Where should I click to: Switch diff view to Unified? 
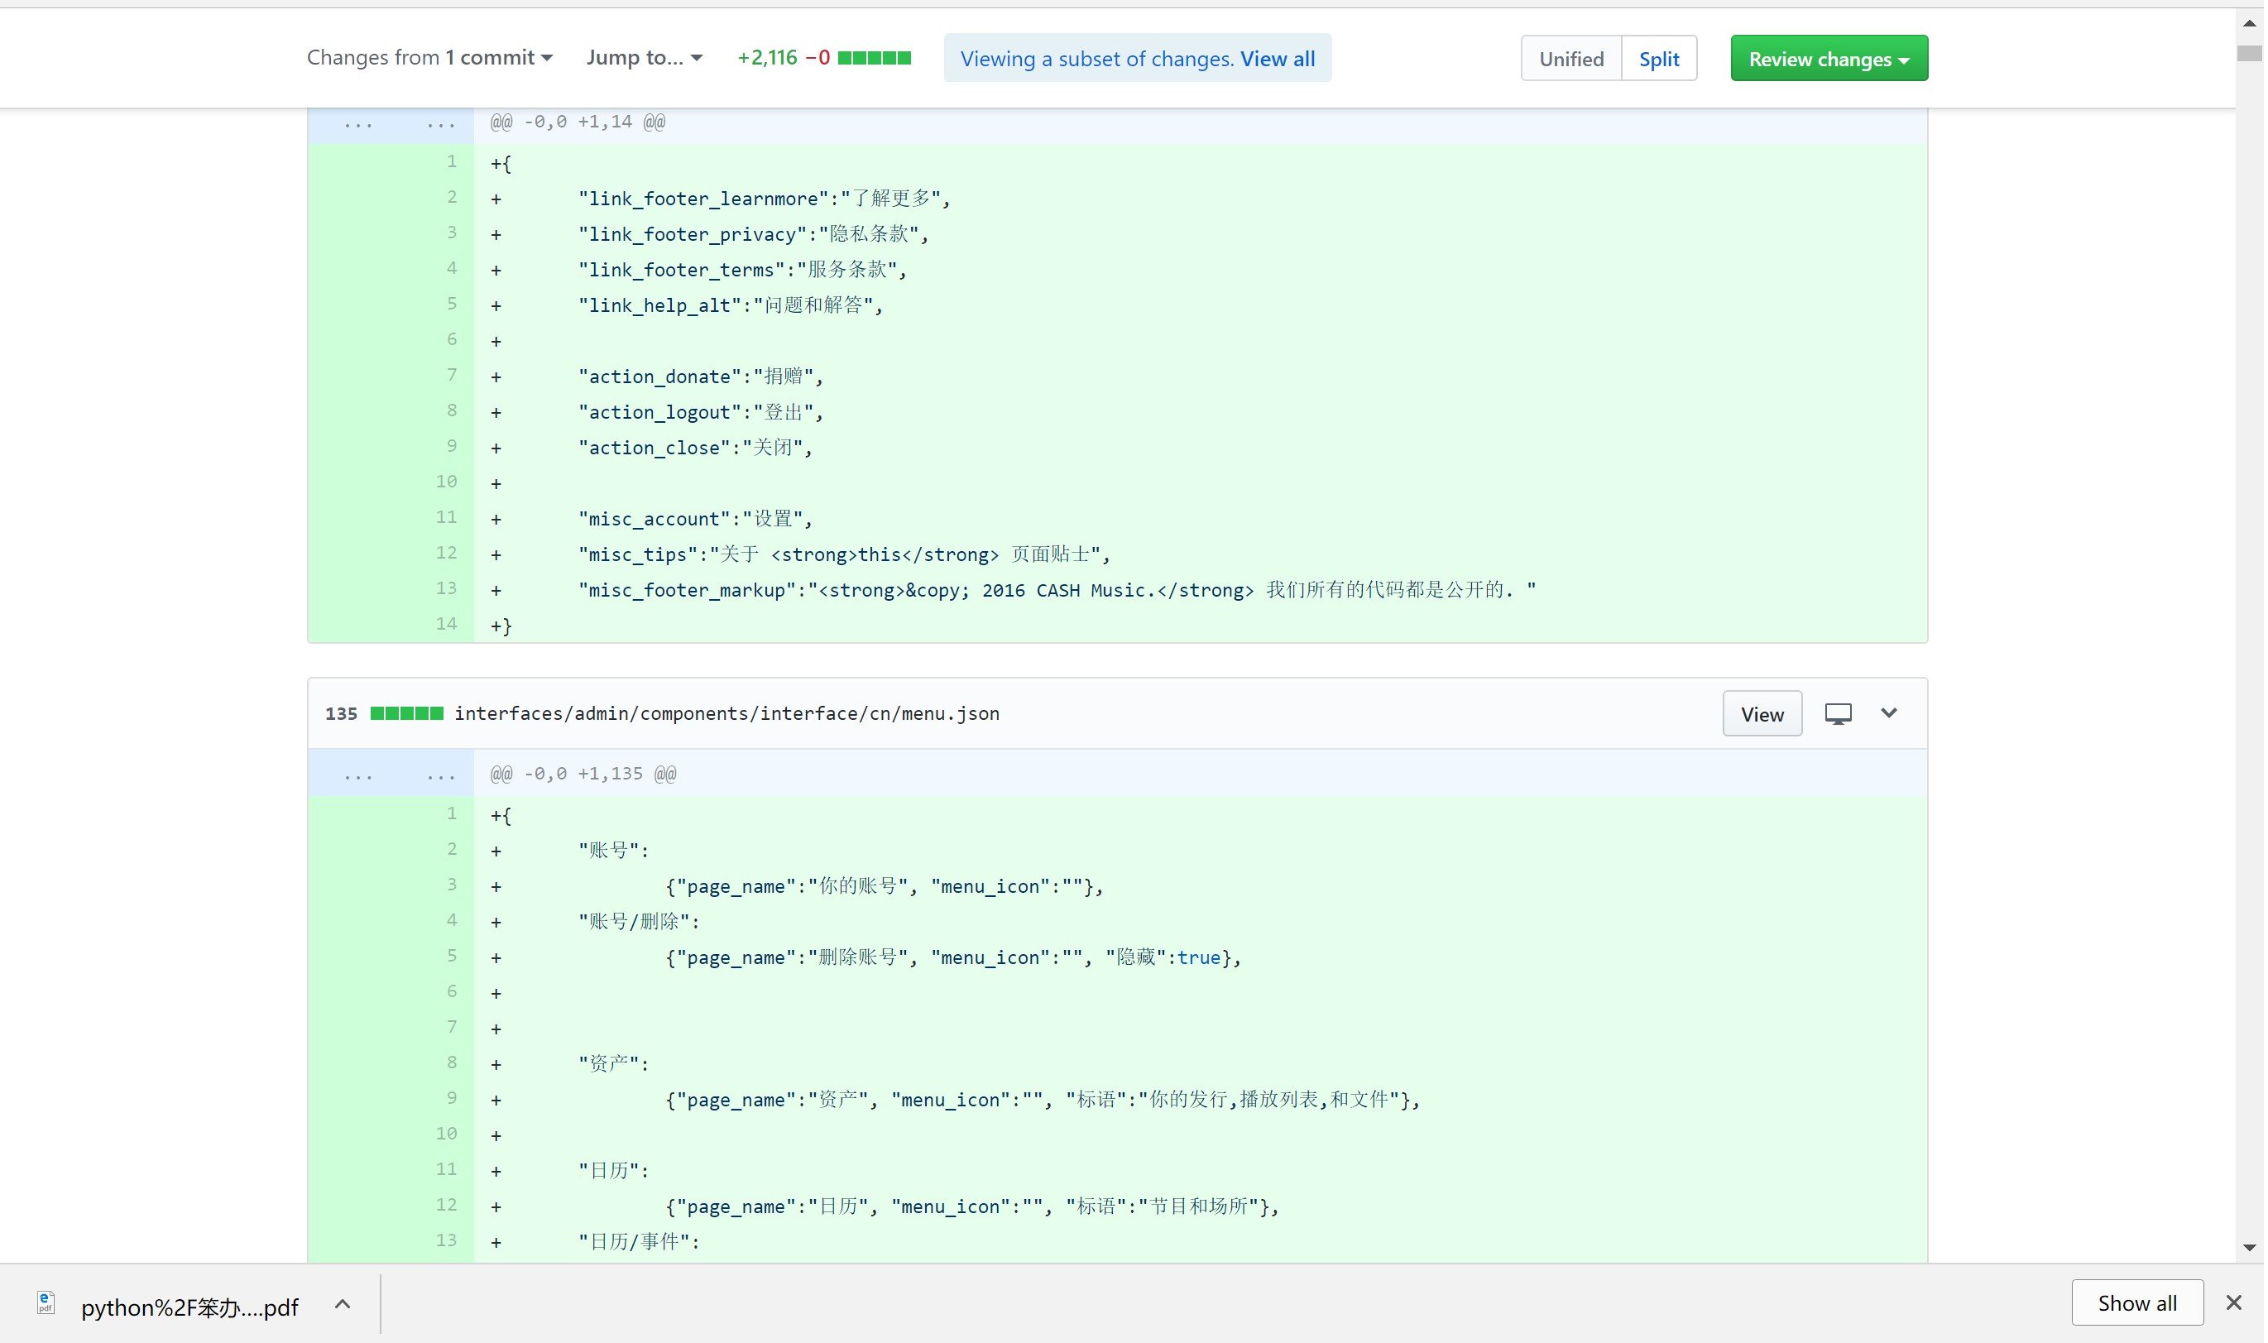point(1571,59)
